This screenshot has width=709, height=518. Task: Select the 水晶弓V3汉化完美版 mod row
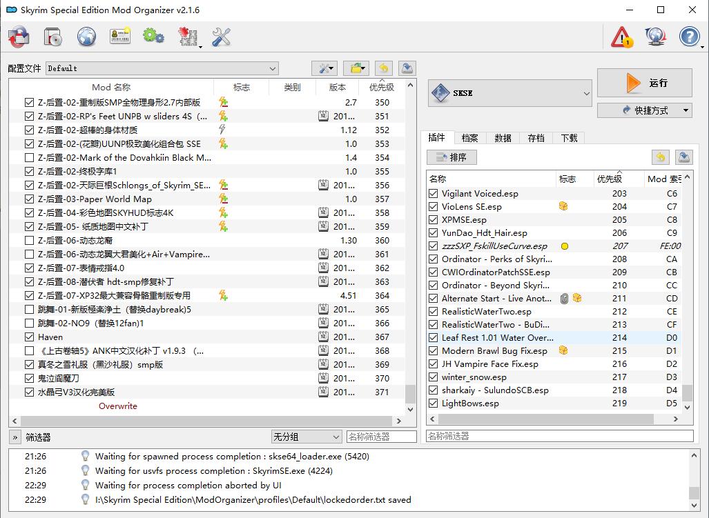pos(206,392)
